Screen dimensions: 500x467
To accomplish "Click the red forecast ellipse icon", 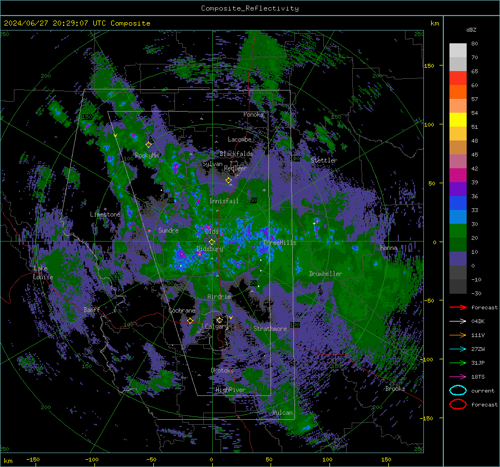I will (x=458, y=404).
